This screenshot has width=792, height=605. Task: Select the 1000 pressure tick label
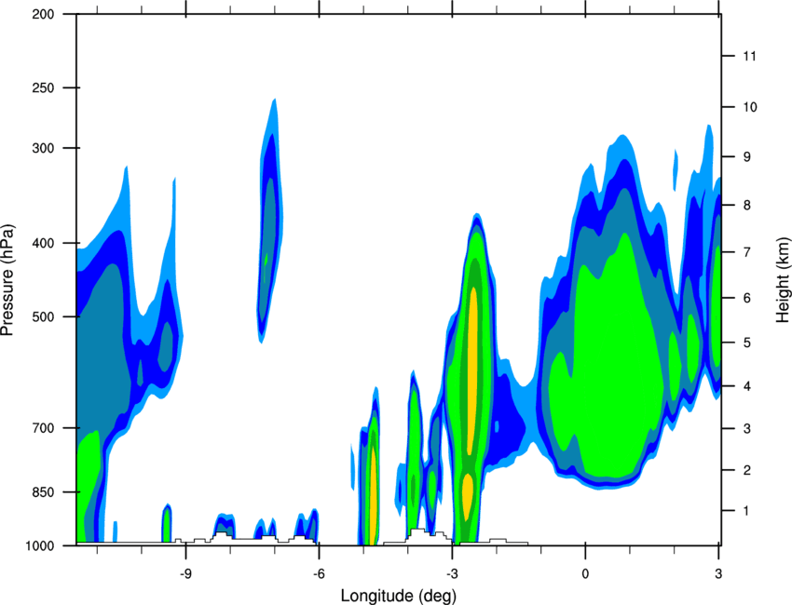40,545
